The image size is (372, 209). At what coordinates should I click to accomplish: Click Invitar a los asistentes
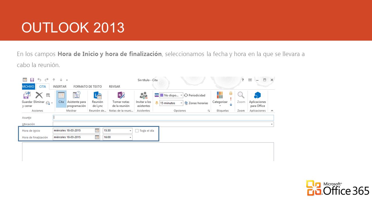click(144, 100)
